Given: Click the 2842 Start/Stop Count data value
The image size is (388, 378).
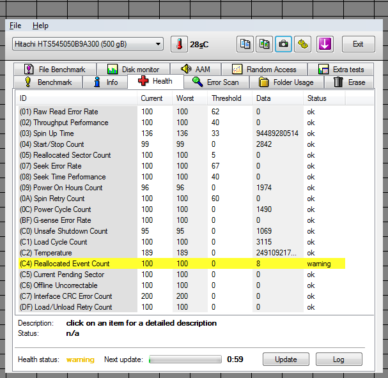Looking at the screenshot, I should point(264,144).
